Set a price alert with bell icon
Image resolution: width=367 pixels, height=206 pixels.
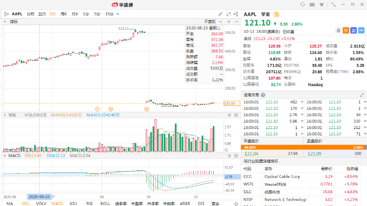[x=338, y=30]
